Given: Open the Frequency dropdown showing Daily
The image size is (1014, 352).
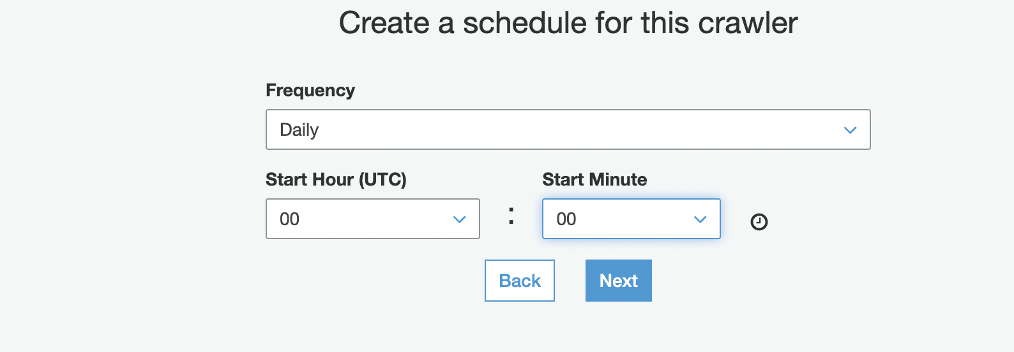Looking at the screenshot, I should pyautogui.click(x=568, y=129).
